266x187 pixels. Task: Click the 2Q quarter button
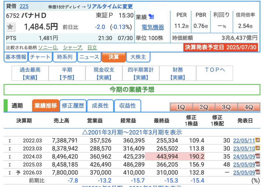(x=204, y=107)
